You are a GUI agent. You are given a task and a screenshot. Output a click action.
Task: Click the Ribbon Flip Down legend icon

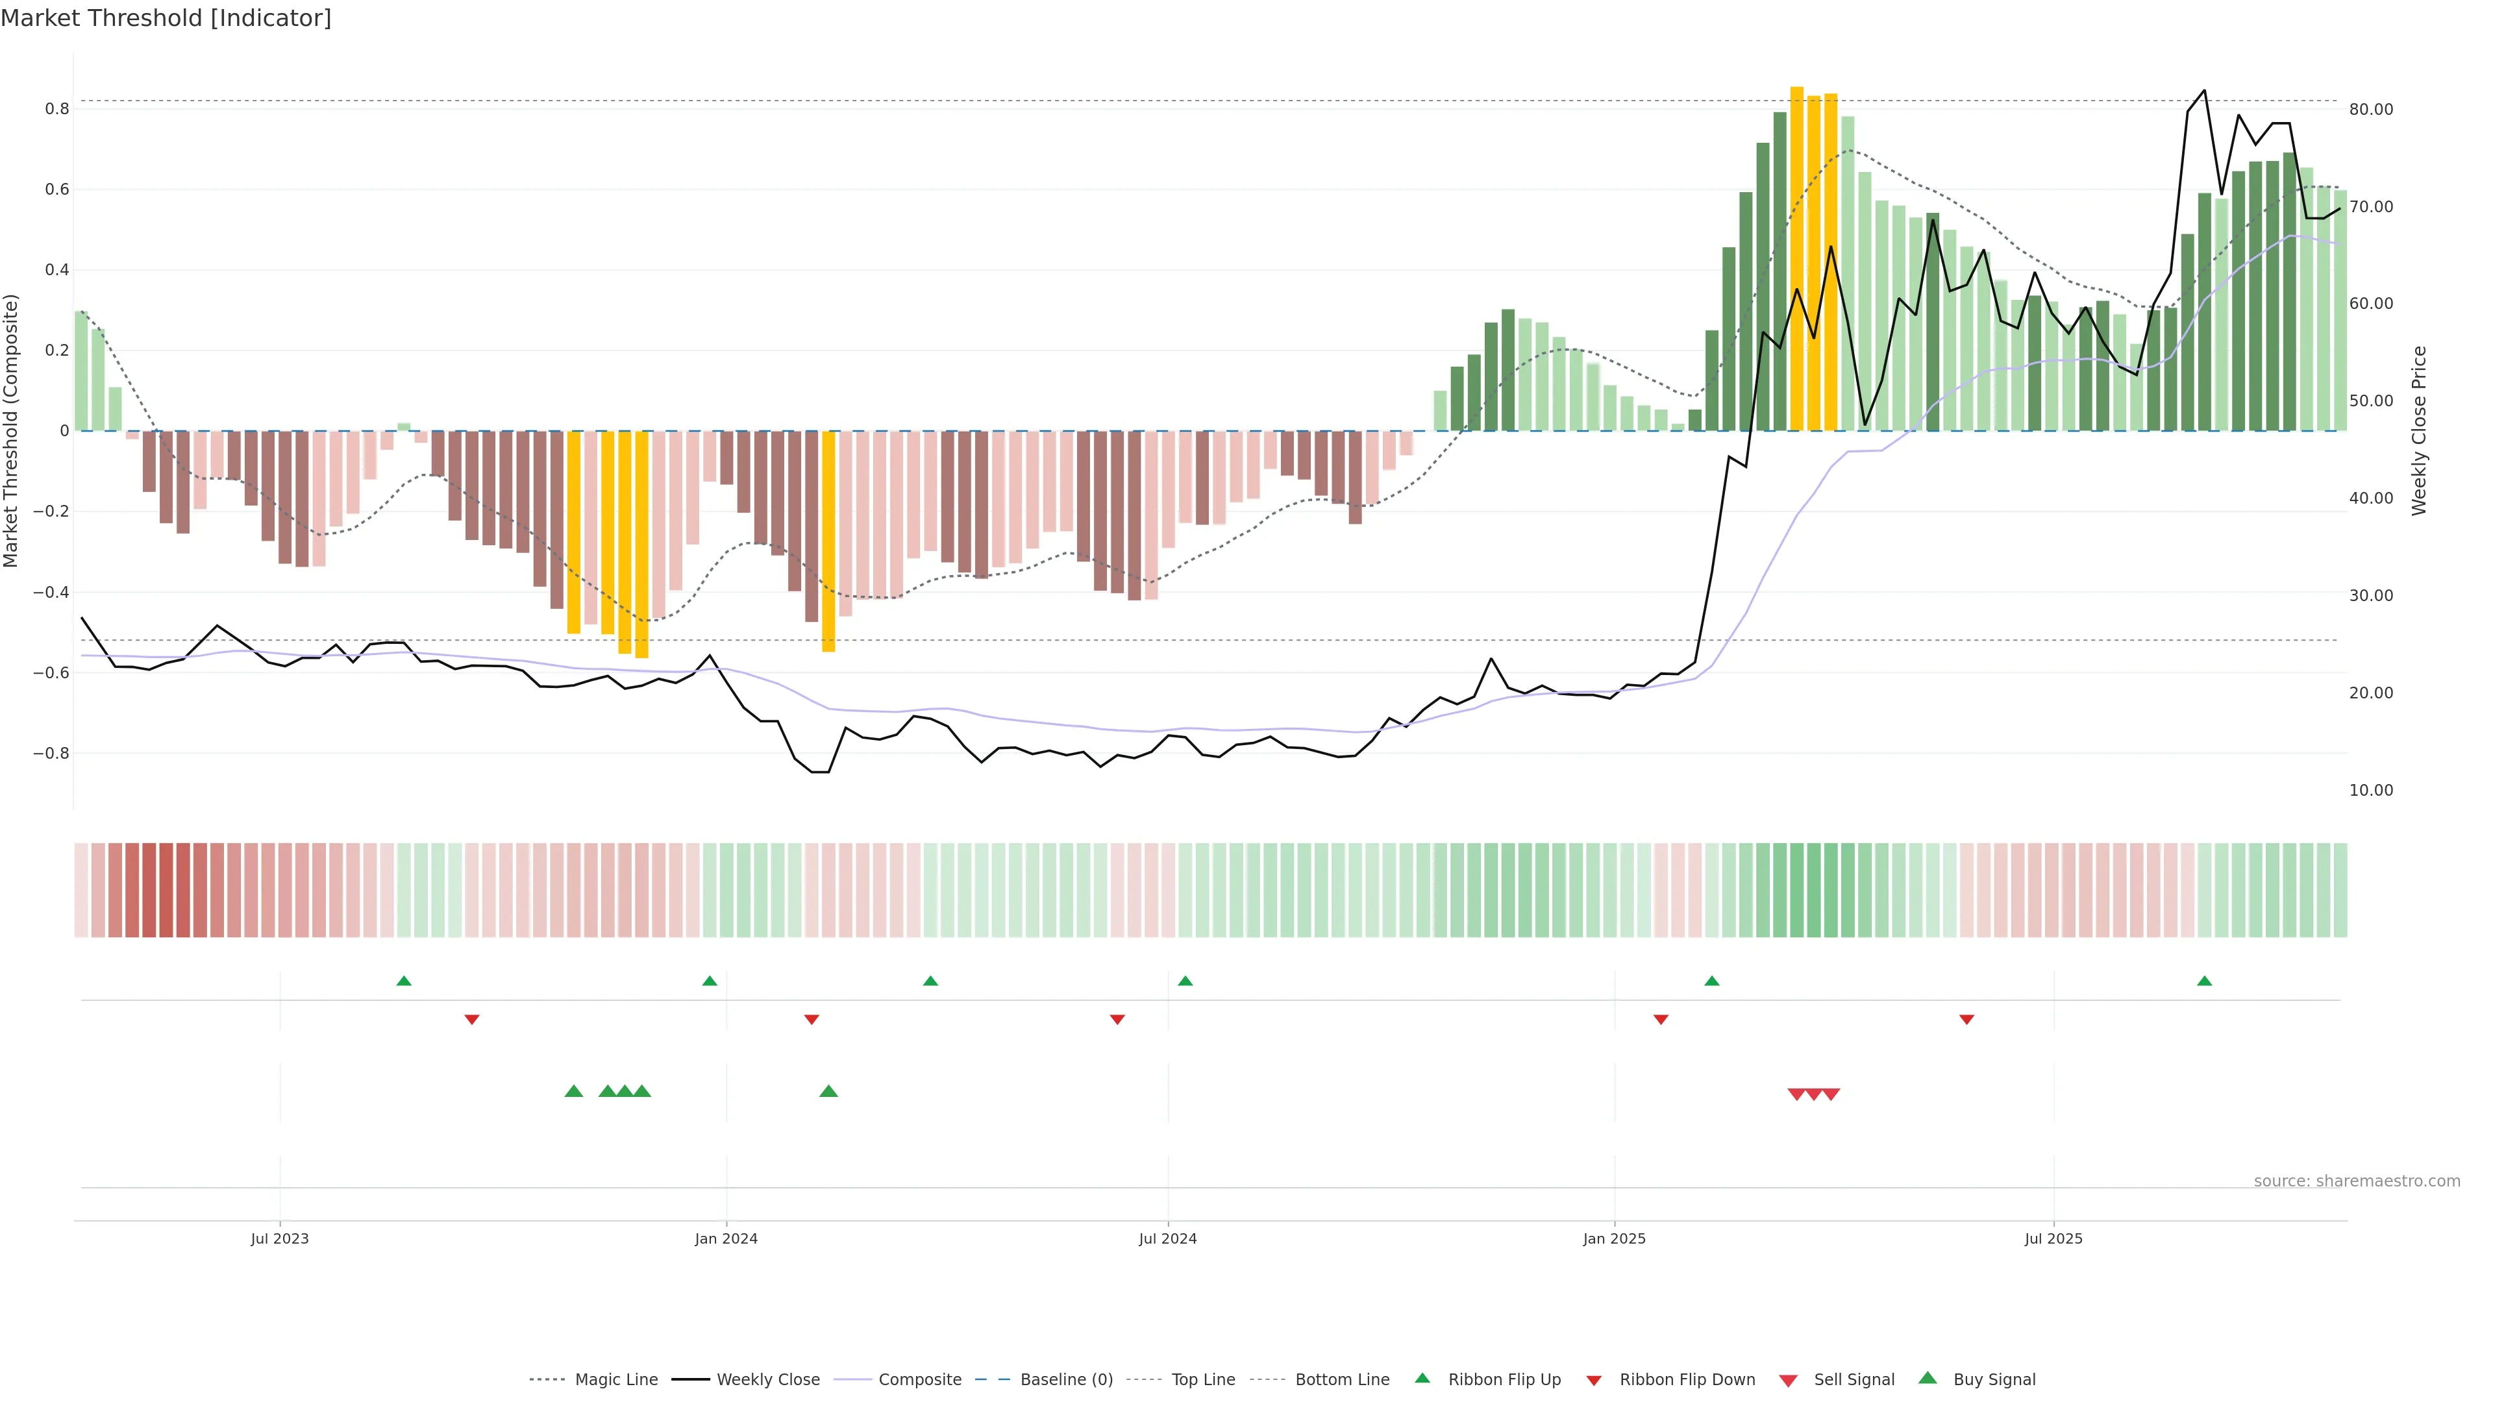pos(1594,1381)
